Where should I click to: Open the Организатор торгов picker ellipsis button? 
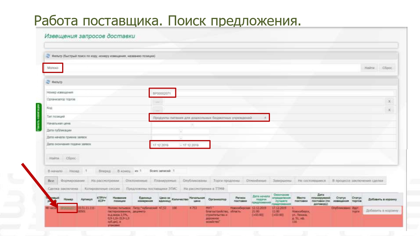(x=157, y=102)
